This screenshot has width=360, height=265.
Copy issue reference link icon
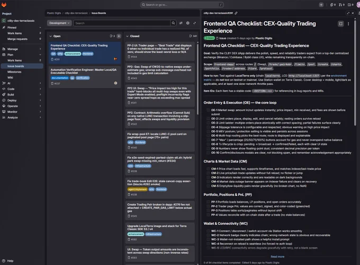(236, 13)
